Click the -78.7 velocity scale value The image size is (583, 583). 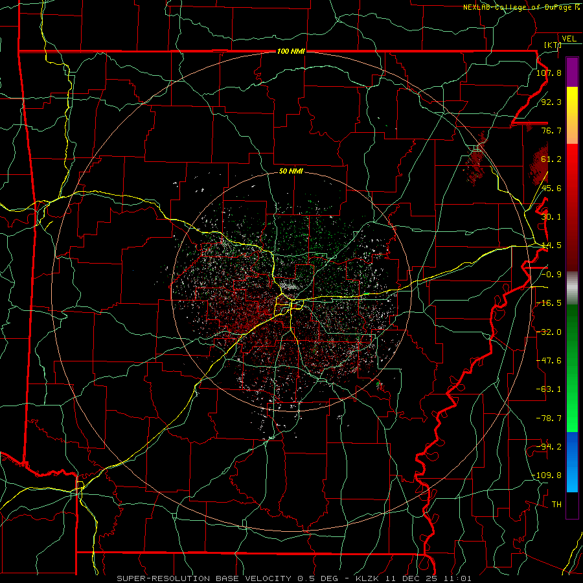pyautogui.click(x=549, y=418)
